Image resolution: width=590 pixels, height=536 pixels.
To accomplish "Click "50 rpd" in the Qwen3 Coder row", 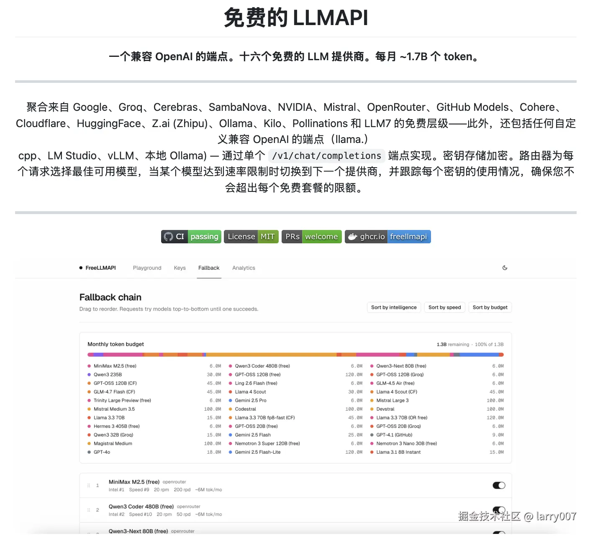I will (183, 515).
